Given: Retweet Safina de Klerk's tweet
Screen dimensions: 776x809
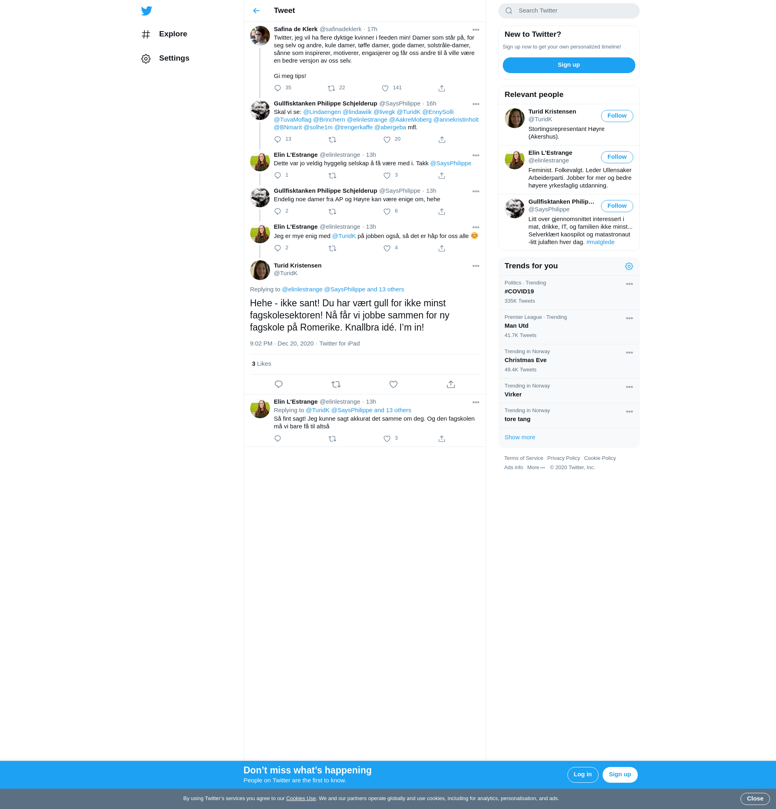Looking at the screenshot, I should [331, 88].
